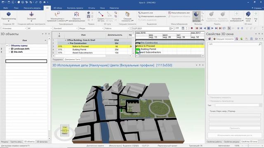Collapse the Pre Construction task group

pos(68,43)
